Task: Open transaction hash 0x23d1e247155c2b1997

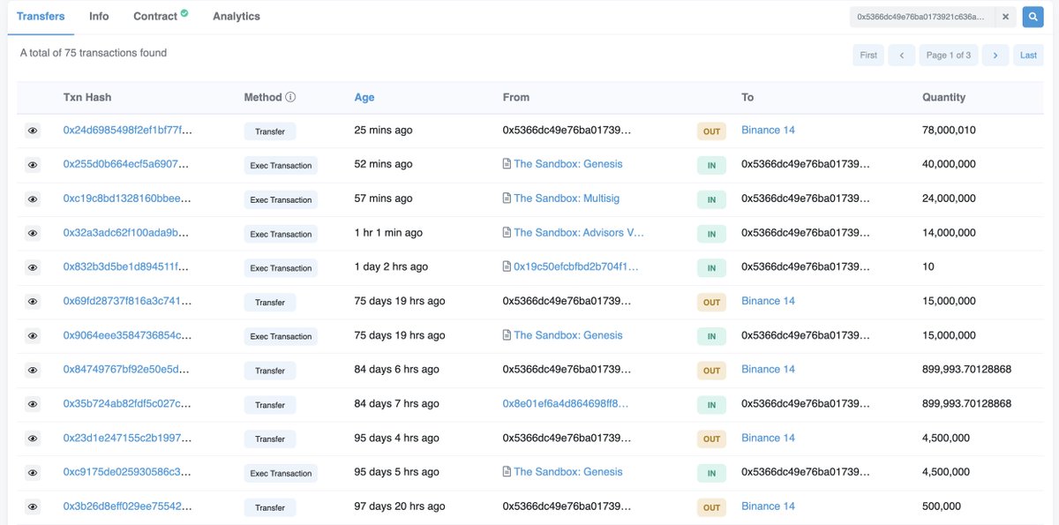Action: point(128,438)
